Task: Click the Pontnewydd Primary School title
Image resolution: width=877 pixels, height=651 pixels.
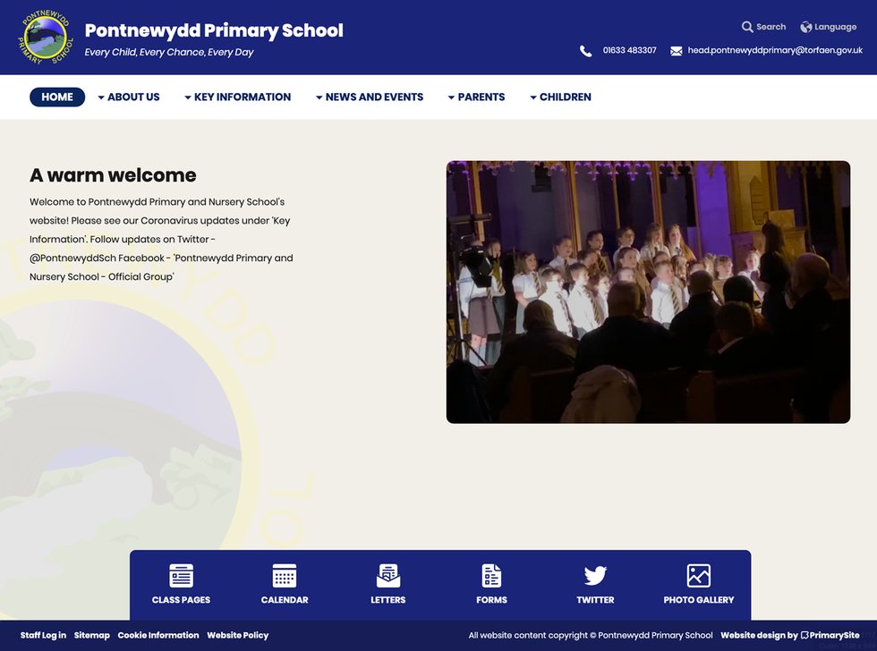Action: click(x=214, y=30)
